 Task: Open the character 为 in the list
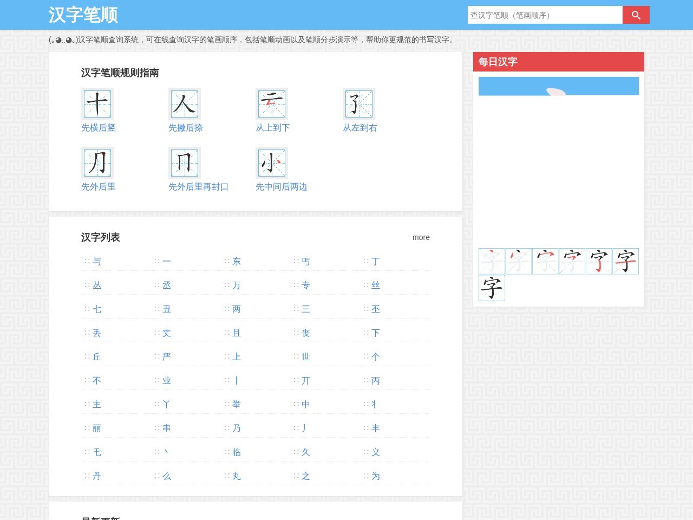click(x=376, y=476)
